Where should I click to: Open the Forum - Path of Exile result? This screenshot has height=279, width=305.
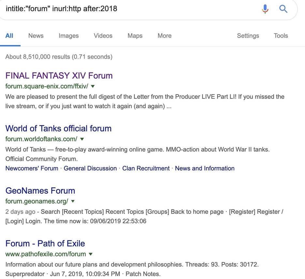point(45,243)
